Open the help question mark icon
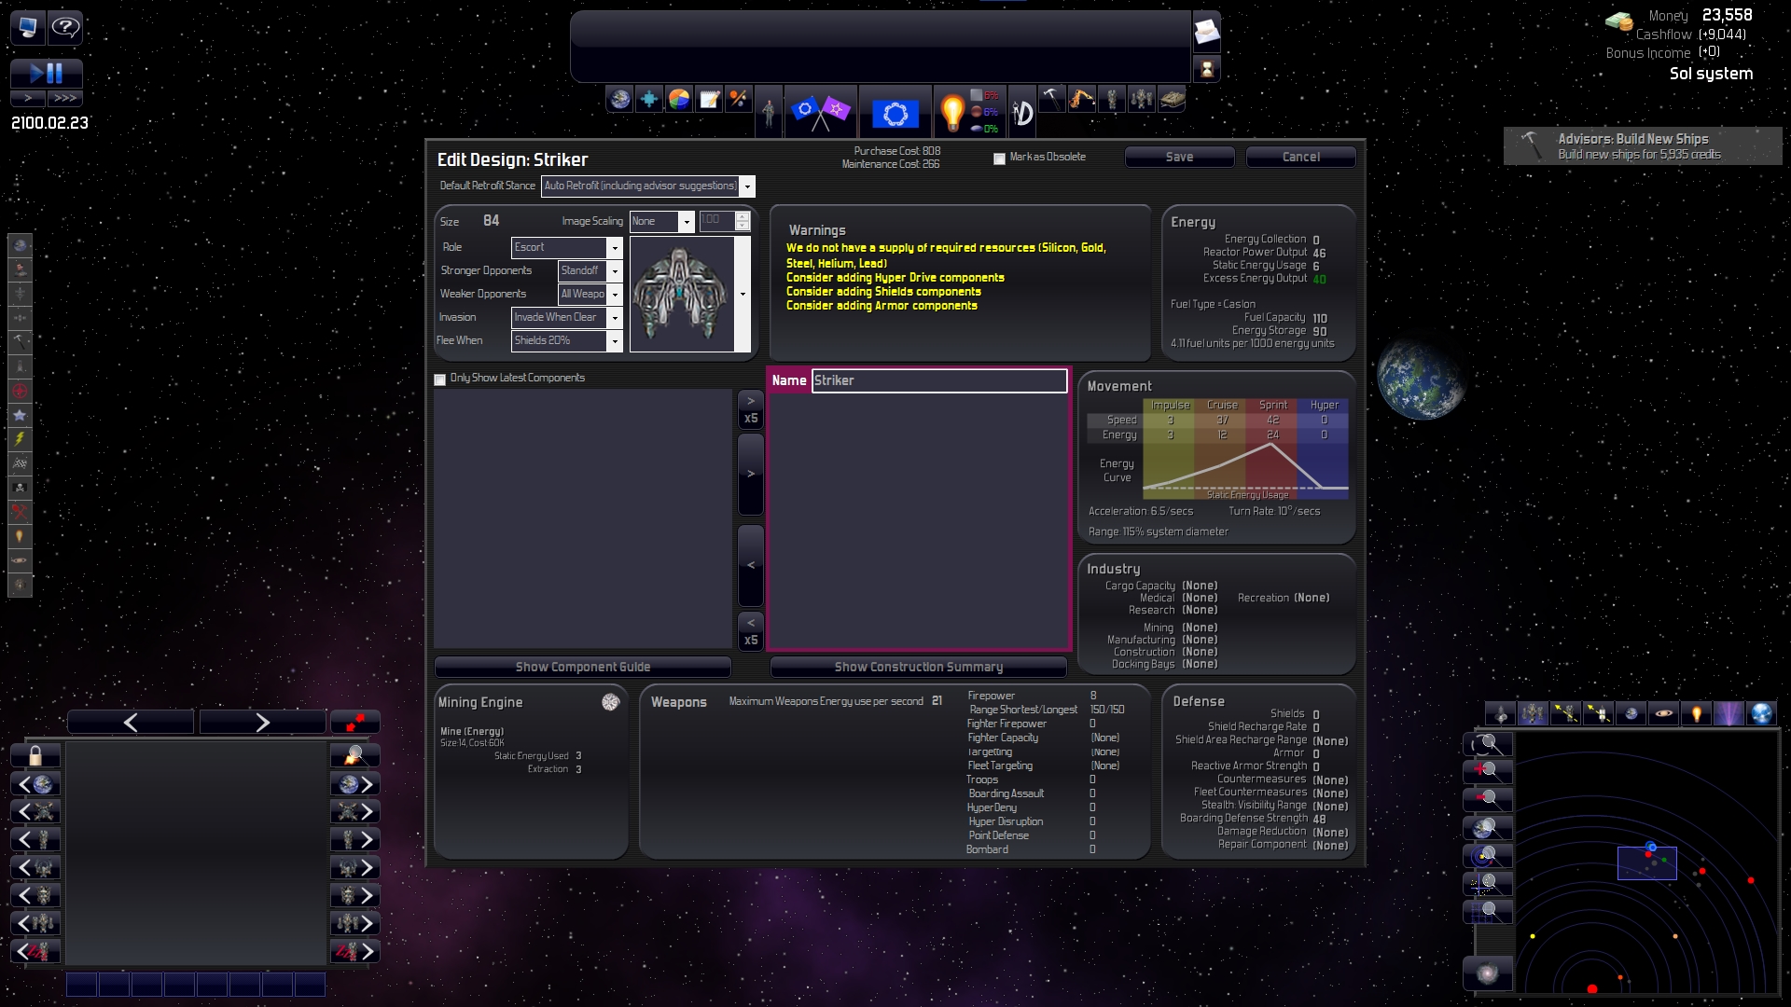Image resolution: width=1791 pixels, height=1007 pixels. pos(65,27)
